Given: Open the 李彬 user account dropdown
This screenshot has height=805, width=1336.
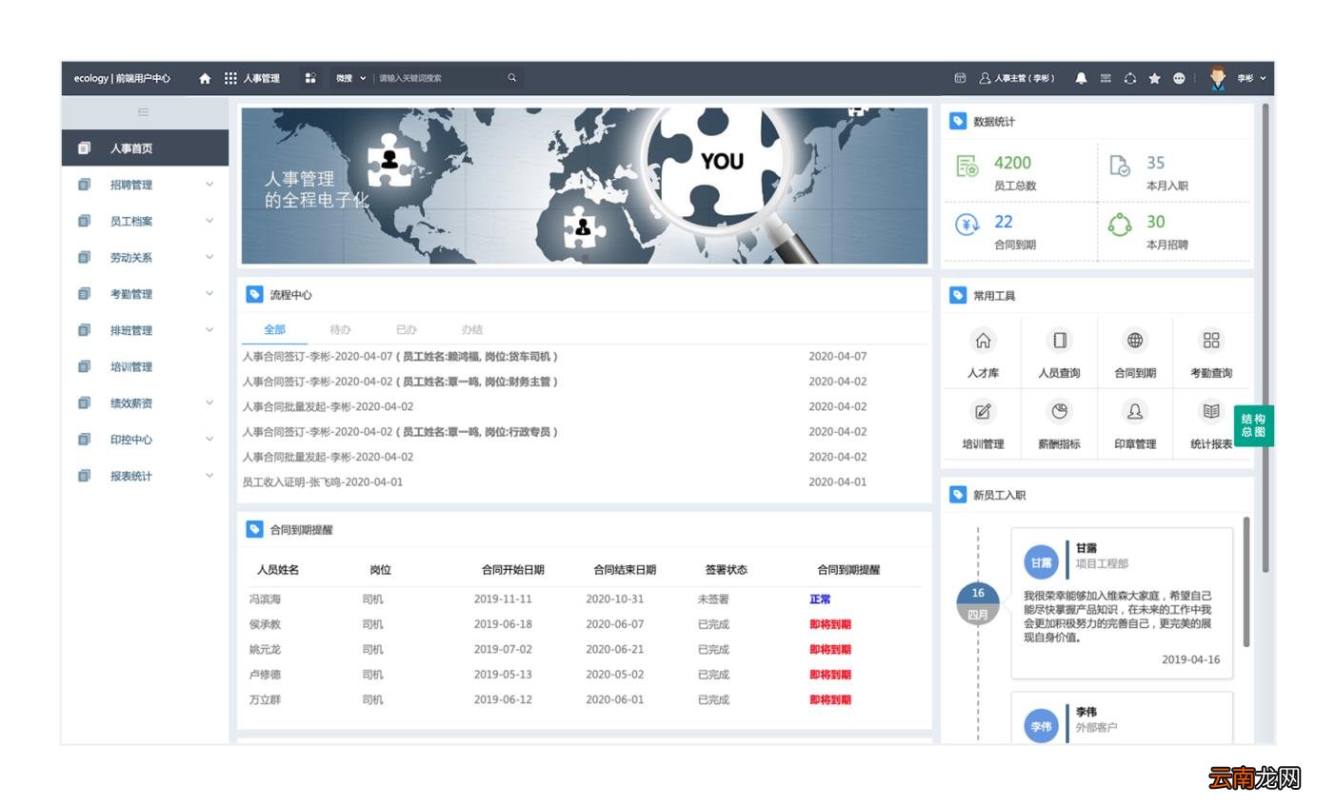Looking at the screenshot, I should [x=1252, y=78].
